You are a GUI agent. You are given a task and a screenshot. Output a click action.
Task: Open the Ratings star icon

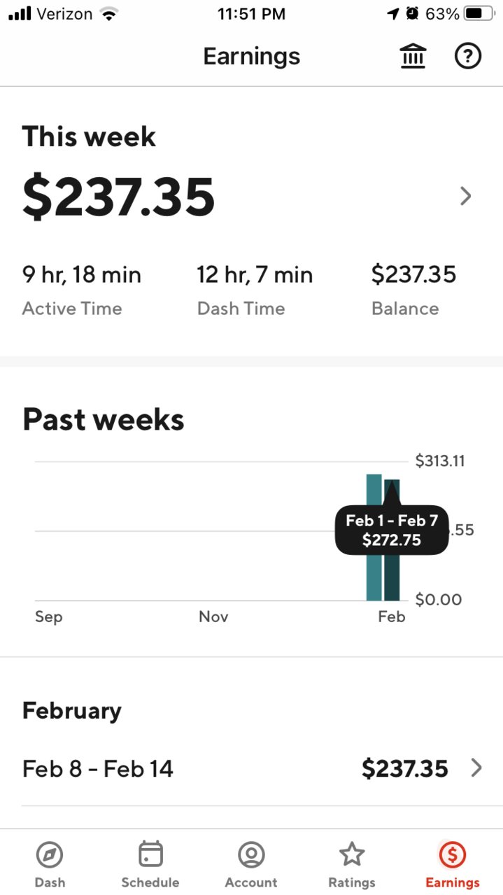pyautogui.click(x=352, y=854)
